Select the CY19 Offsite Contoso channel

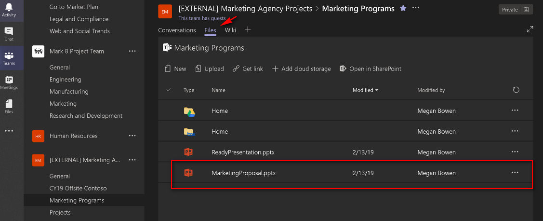click(78, 188)
